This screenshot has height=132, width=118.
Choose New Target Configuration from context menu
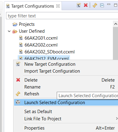[x=66, y=64]
